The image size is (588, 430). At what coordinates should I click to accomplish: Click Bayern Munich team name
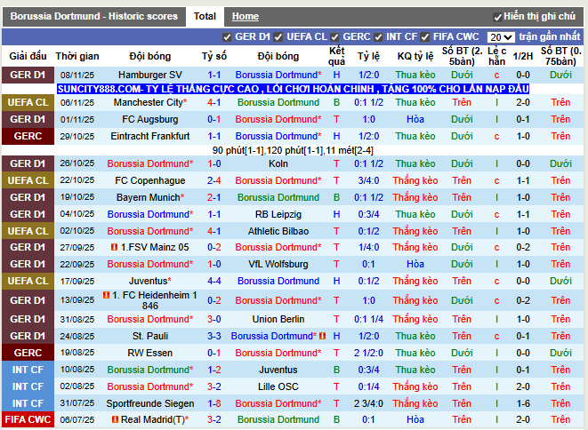tap(150, 197)
